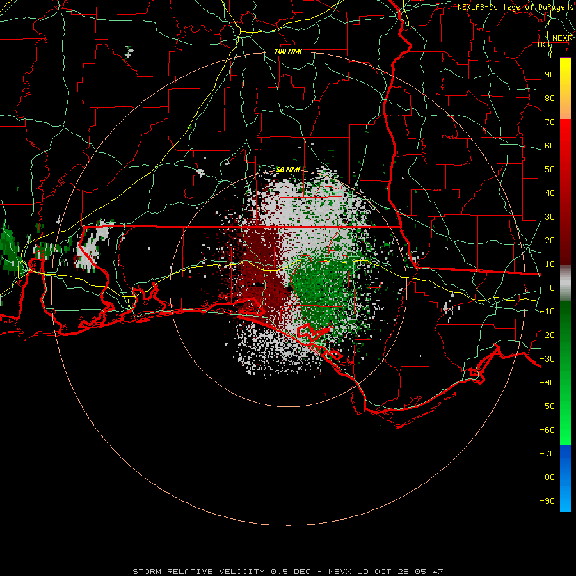Select the -80 value on velocity scale
Screen dimensions: 576x576
(547, 477)
